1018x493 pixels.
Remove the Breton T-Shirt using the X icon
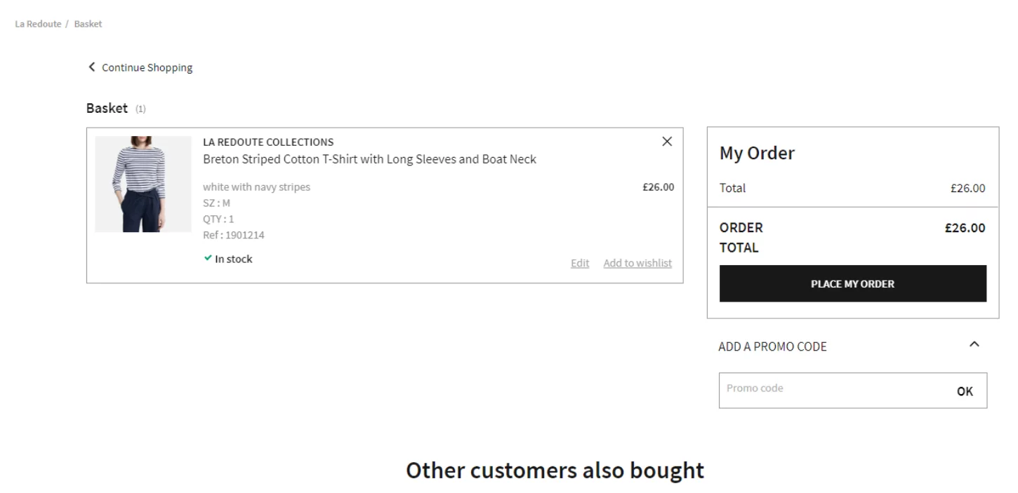click(x=667, y=141)
